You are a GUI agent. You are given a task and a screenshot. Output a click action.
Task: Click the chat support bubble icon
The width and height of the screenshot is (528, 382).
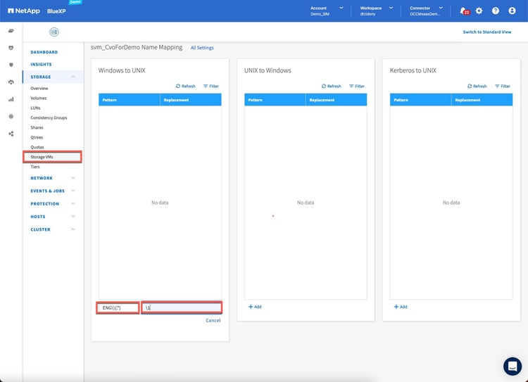(512, 366)
